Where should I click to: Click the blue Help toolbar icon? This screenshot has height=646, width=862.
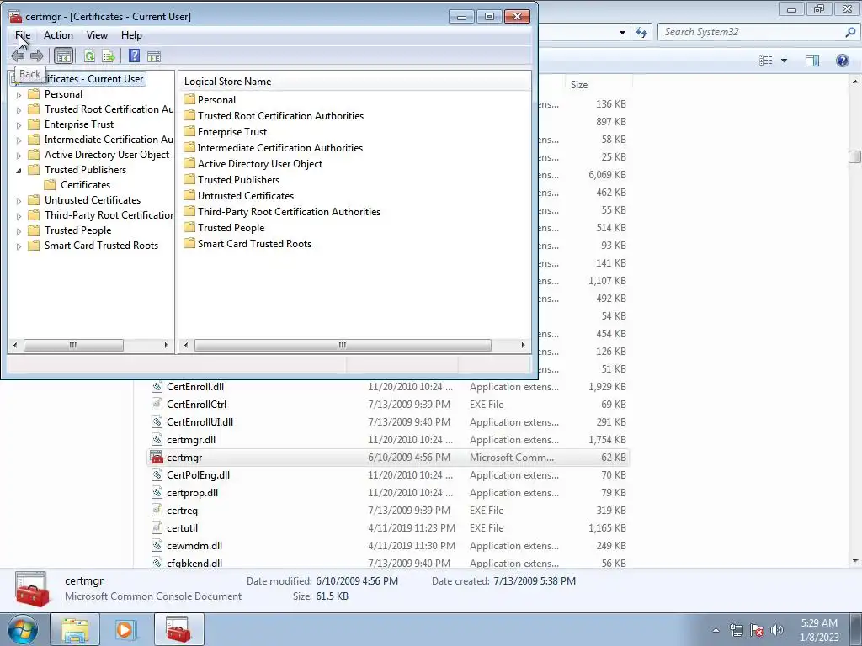point(134,56)
